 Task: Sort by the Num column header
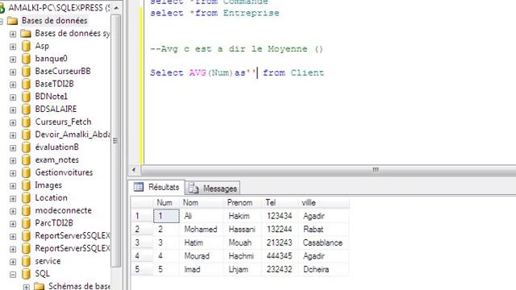tap(167, 202)
